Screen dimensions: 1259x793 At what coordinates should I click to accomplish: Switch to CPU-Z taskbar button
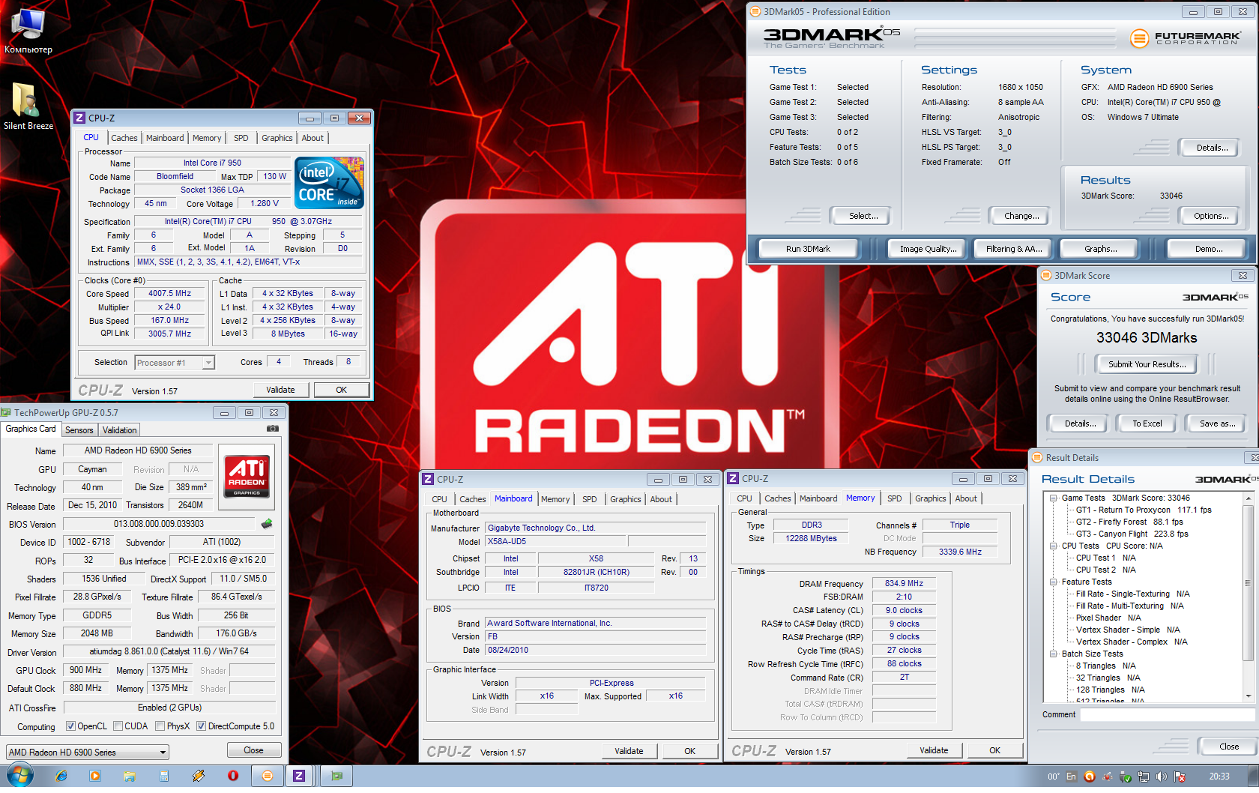[299, 776]
